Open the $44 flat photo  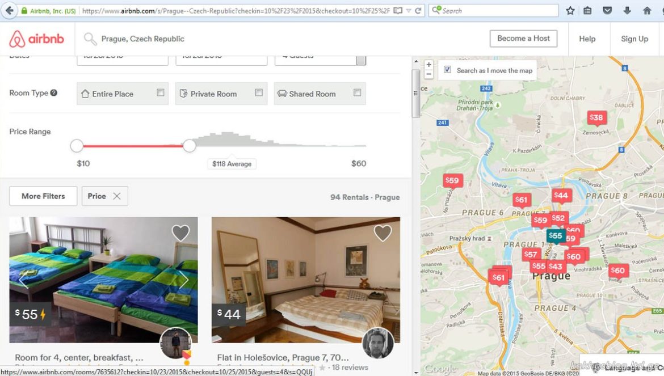coord(306,280)
